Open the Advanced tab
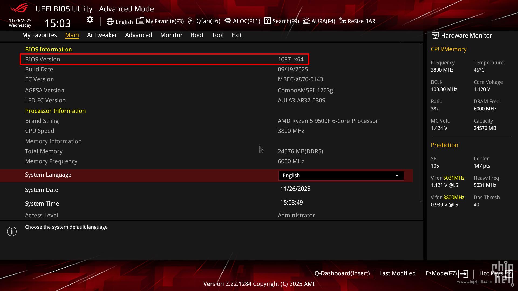 [x=138, y=35]
